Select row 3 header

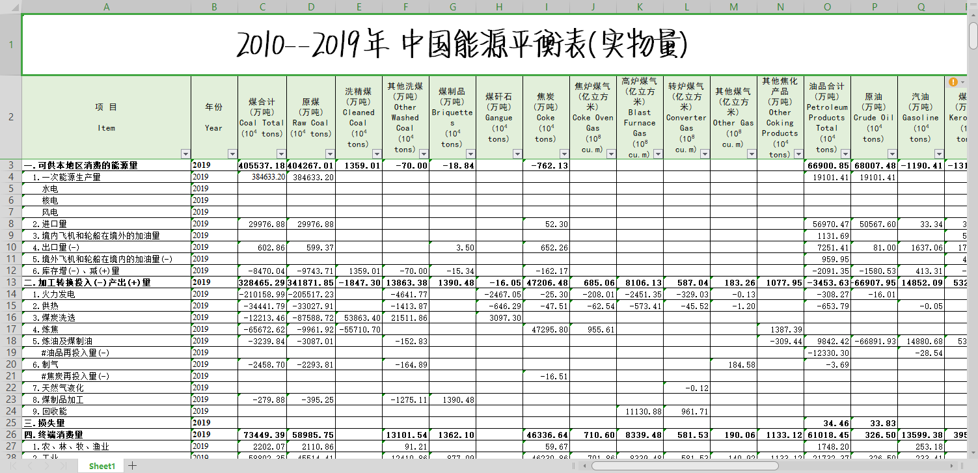[x=10, y=165]
